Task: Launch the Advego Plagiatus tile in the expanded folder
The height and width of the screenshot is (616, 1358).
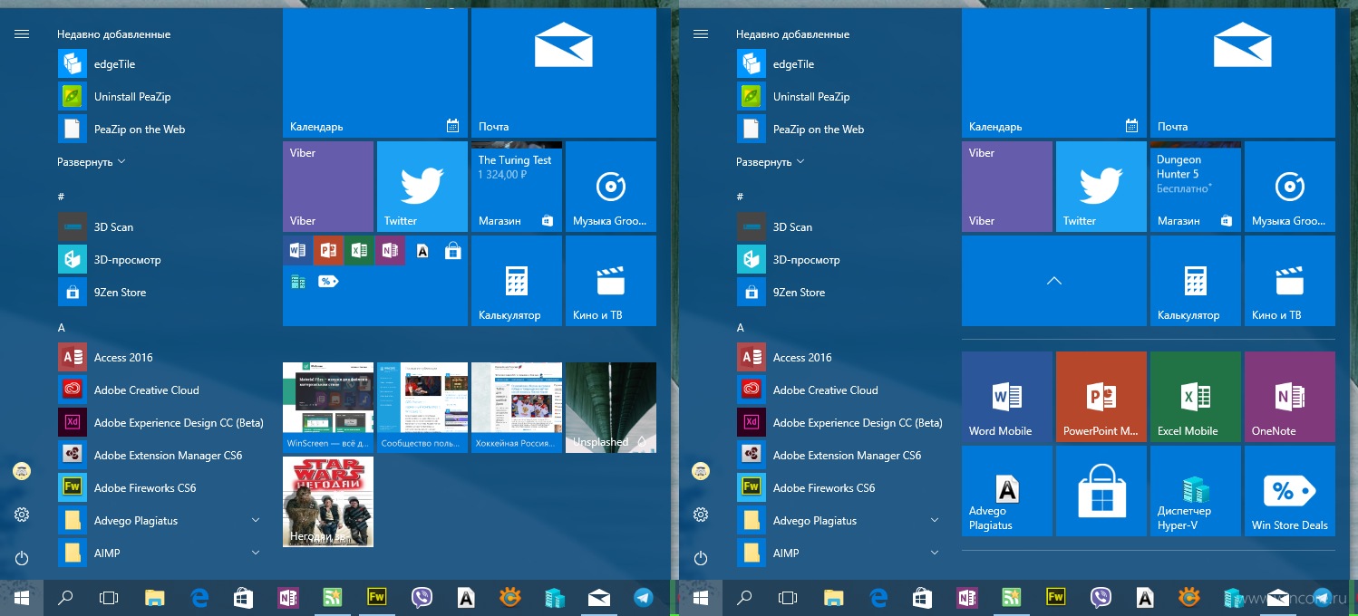Action: 1007,491
